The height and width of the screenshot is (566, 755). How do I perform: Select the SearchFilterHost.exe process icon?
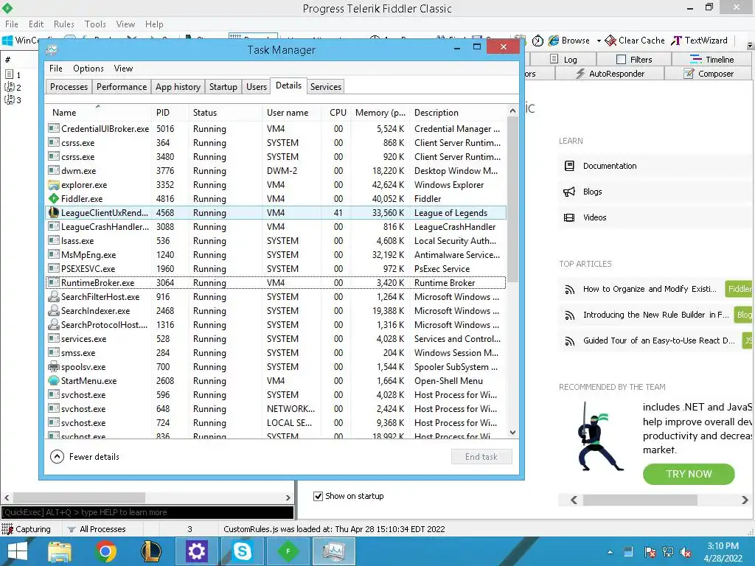click(x=53, y=297)
